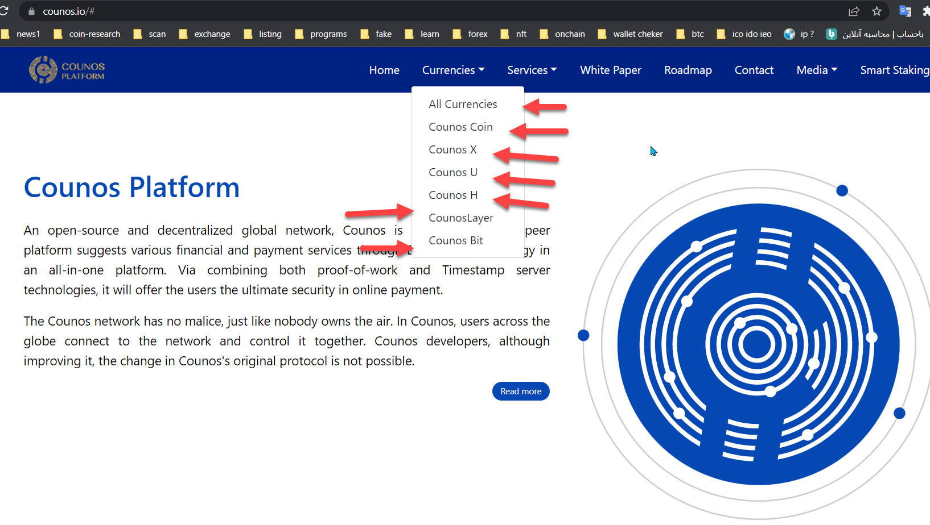Screen dimensions: 930x525
Task: Click the browser reload icon
Action: (4, 11)
